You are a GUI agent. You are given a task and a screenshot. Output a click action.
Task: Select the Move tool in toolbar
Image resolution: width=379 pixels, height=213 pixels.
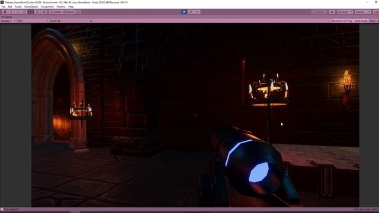coord(11,12)
